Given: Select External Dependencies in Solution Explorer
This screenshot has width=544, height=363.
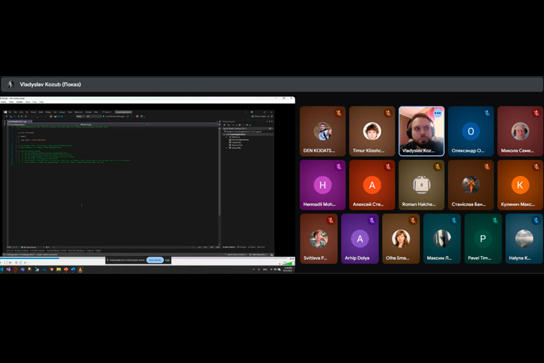Looking at the screenshot, I should pyautogui.click(x=239, y=140).
